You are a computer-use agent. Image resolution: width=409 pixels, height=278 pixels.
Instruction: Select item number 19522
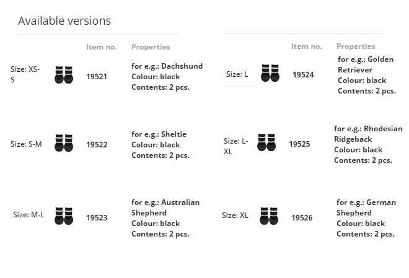pos(97,145)
